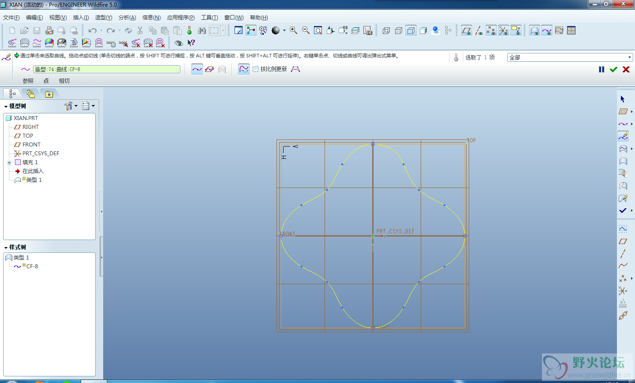Open the 参照 panel tab

point(28,81)
